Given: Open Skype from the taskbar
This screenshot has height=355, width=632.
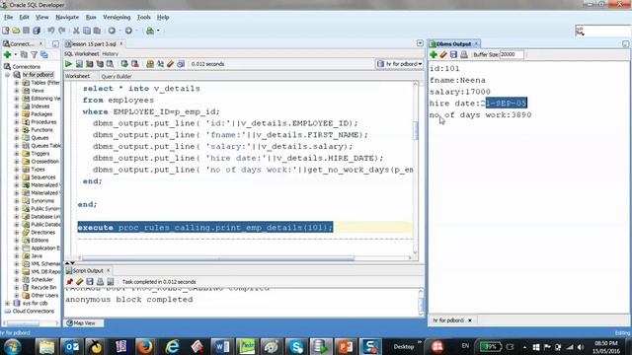Looking at the screenshot, I should pyautogui.click(x=296, y=346).
